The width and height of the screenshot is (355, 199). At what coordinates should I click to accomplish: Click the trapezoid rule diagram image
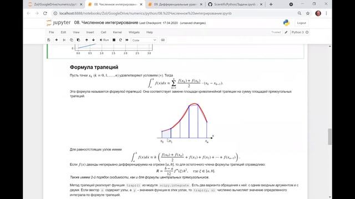pyautogui.click(x=185, y=123)
